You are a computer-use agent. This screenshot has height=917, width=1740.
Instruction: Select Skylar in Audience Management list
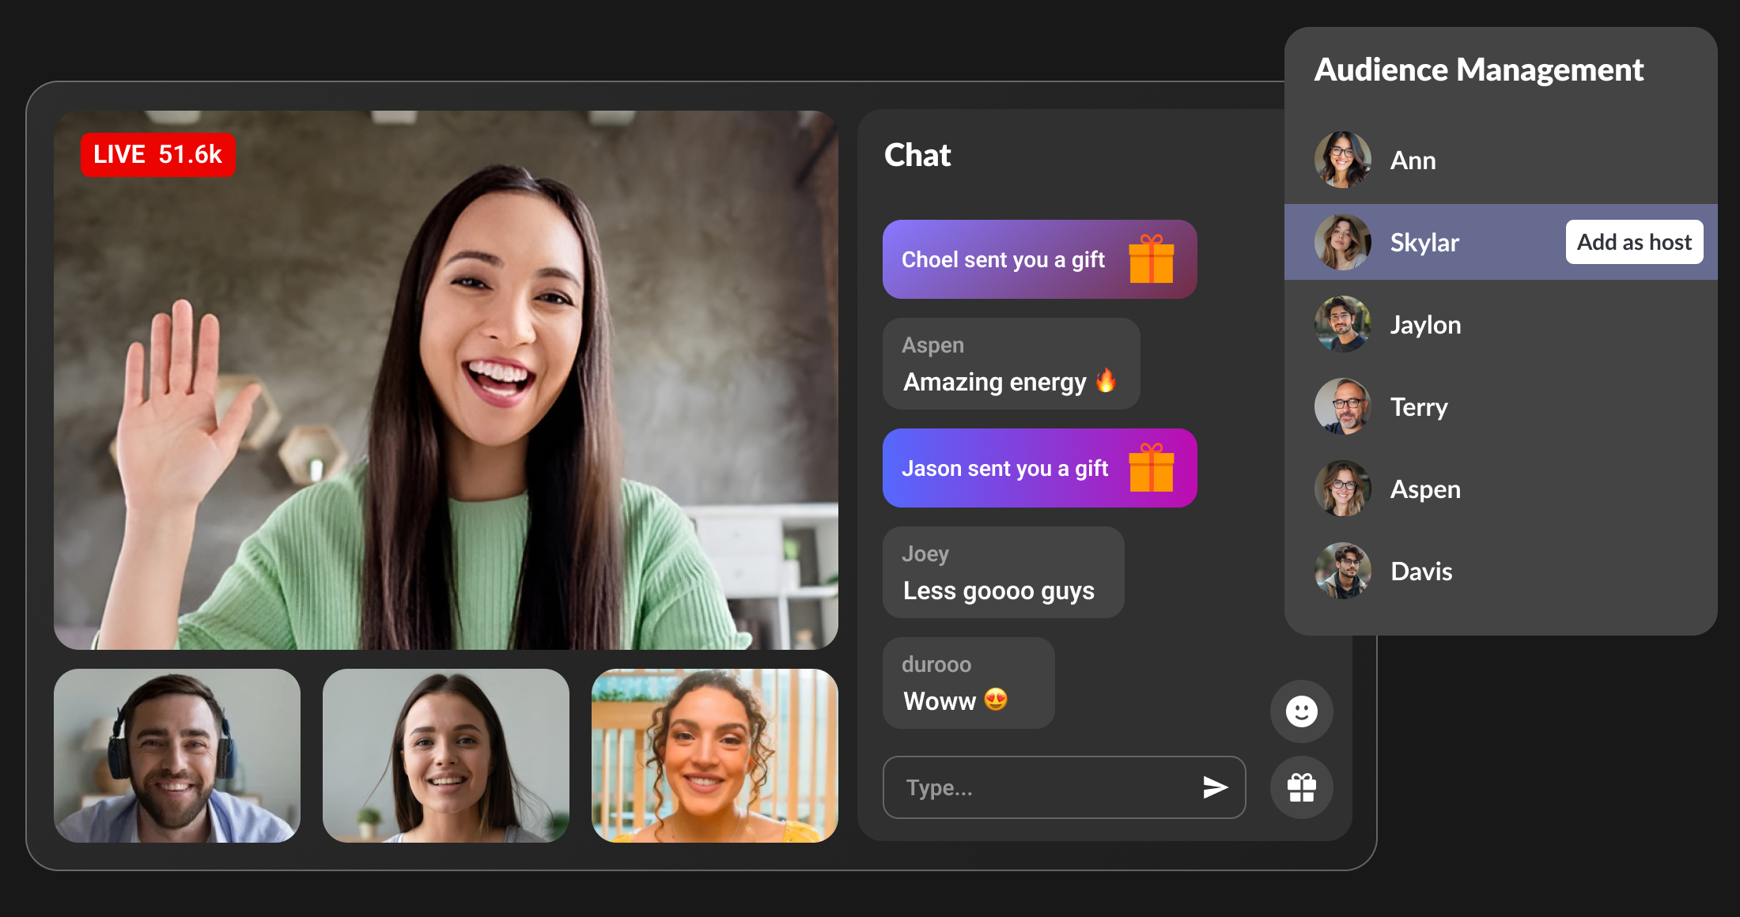pos(1424,243)
